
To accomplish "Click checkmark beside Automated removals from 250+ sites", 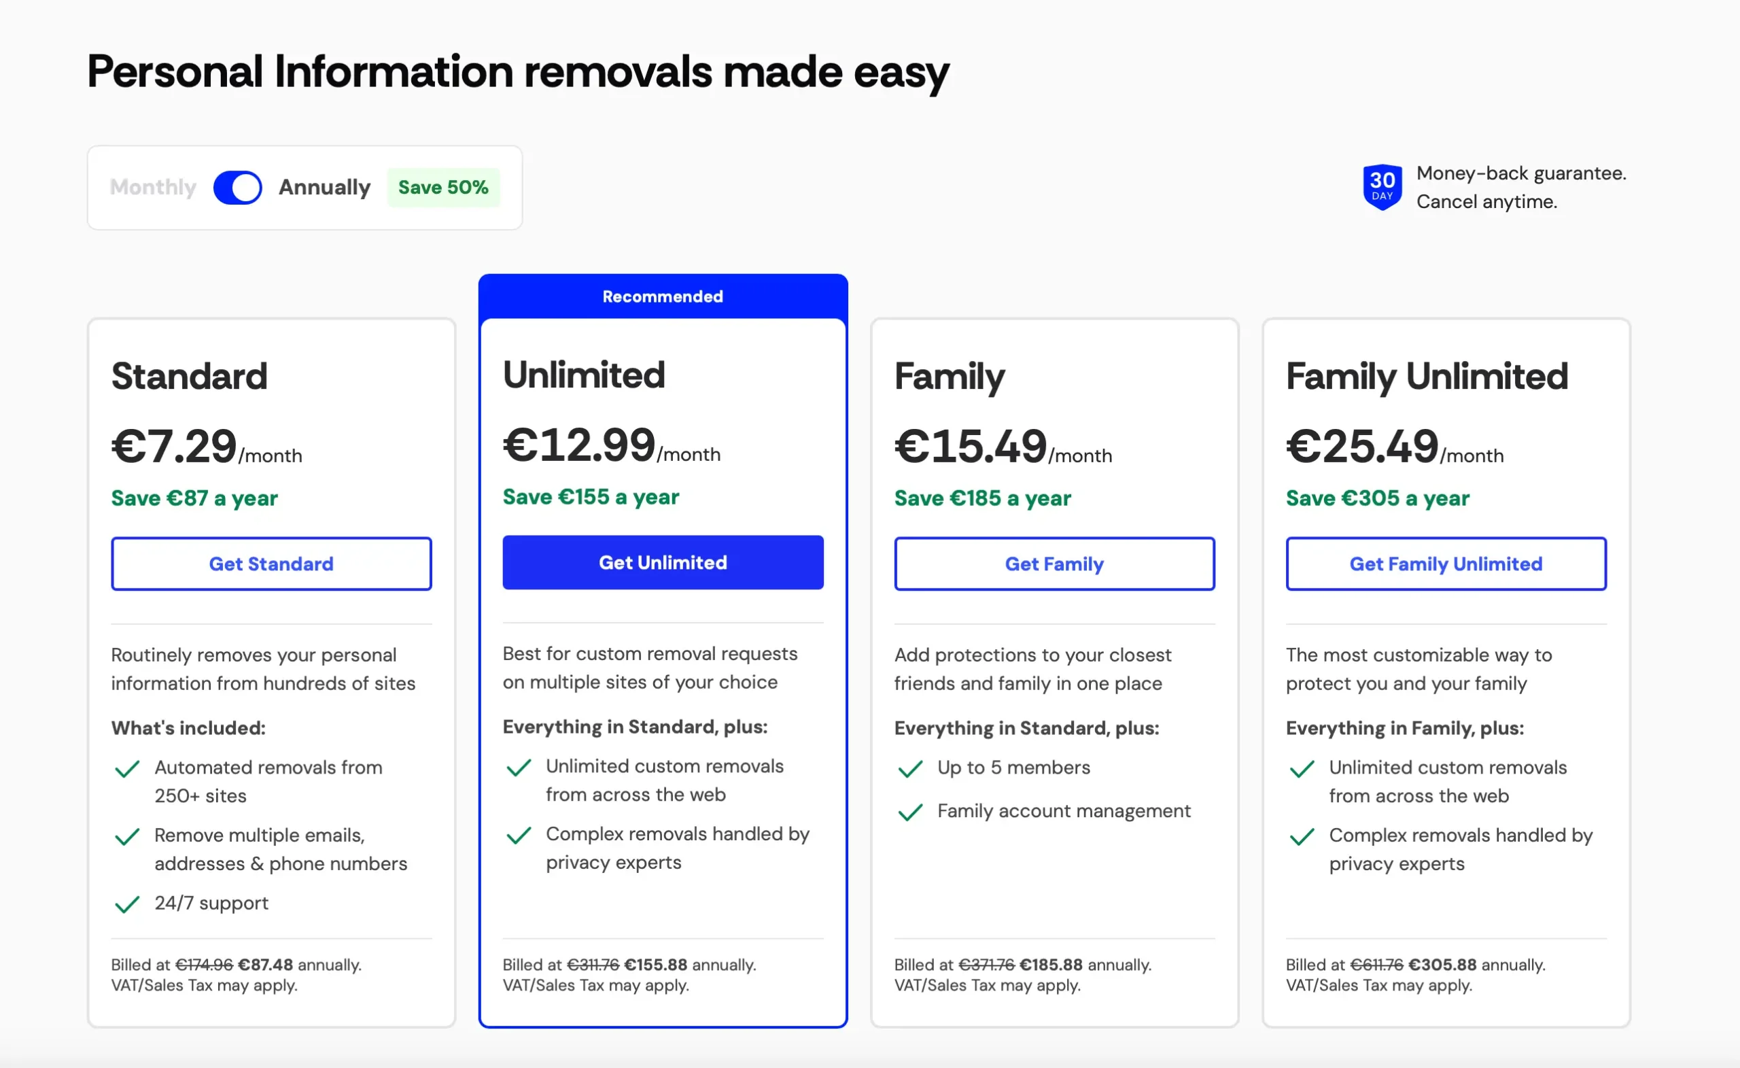I will click(x=127, y=768).
